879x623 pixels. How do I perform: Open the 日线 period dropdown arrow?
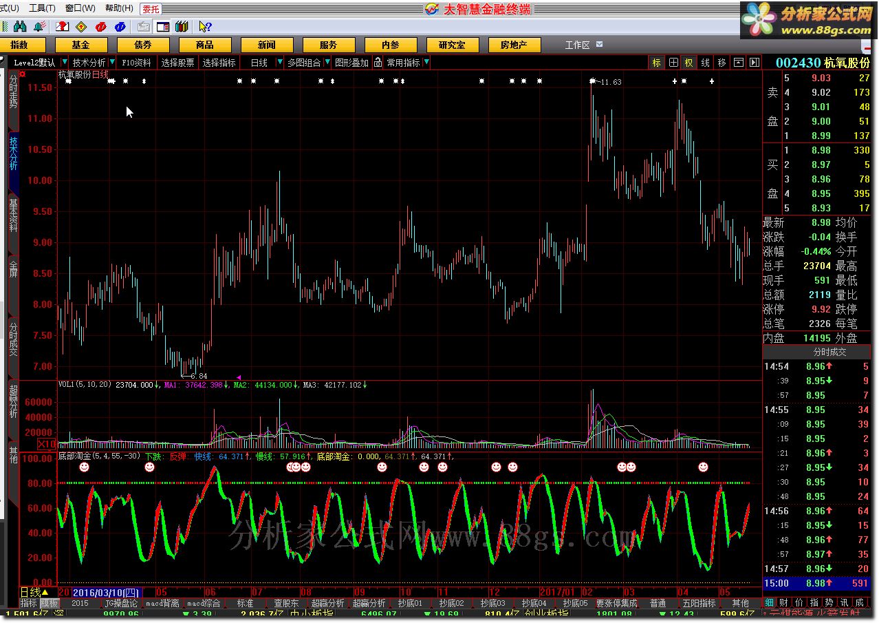click(x=279, y=63)
